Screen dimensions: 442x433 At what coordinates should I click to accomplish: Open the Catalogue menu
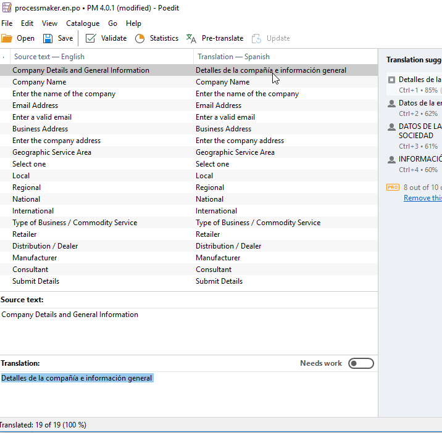tap(83, 23)
